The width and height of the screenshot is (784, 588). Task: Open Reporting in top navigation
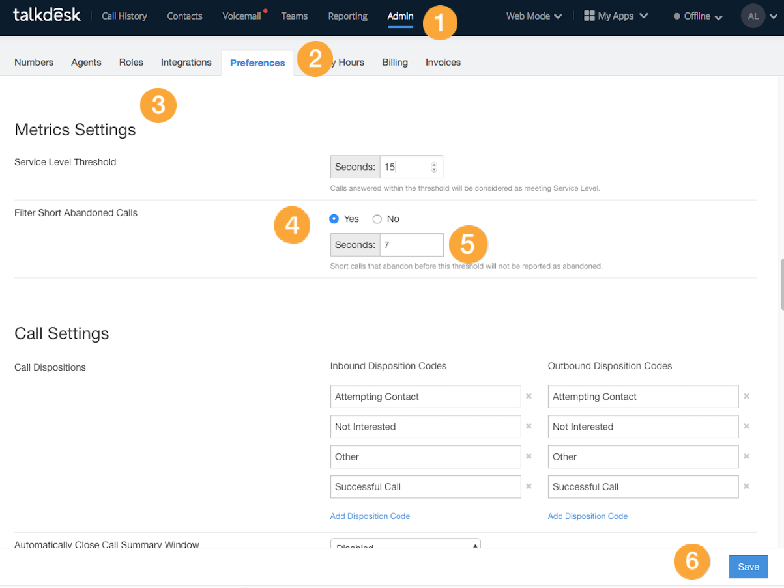click(x=347, y=16)
